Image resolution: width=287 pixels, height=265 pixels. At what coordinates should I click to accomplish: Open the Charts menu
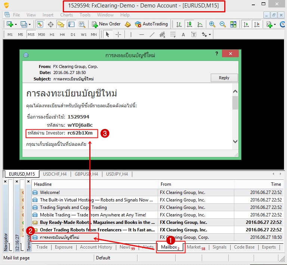tap(67, 15)
